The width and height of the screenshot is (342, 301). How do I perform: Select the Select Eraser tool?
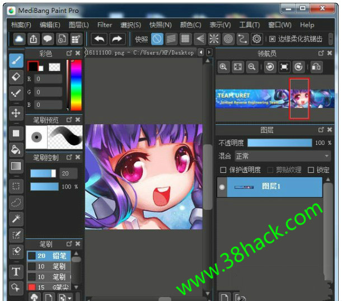click(16, 252)
